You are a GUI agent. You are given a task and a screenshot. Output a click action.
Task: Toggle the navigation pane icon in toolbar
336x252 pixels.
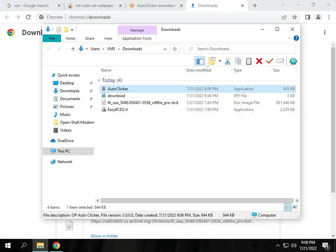(x=200, y=61)
